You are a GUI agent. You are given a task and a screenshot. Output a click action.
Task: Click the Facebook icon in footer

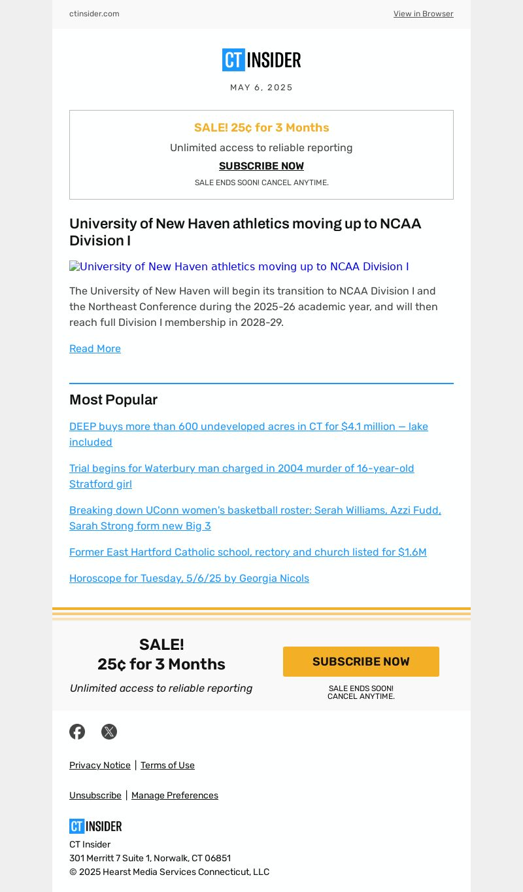coord(77,732)
